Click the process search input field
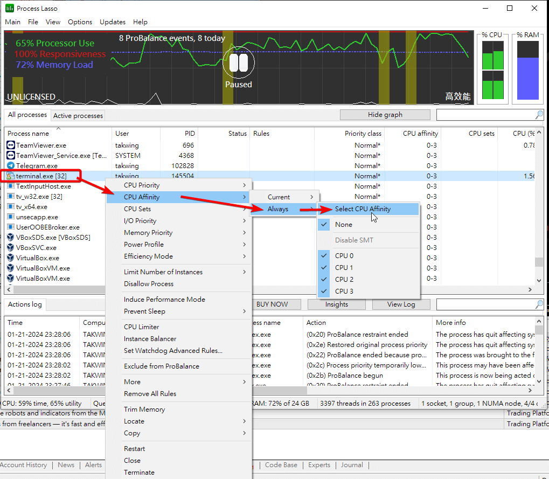Viewport: 549px width, 479px height. (x=486, y=115)
